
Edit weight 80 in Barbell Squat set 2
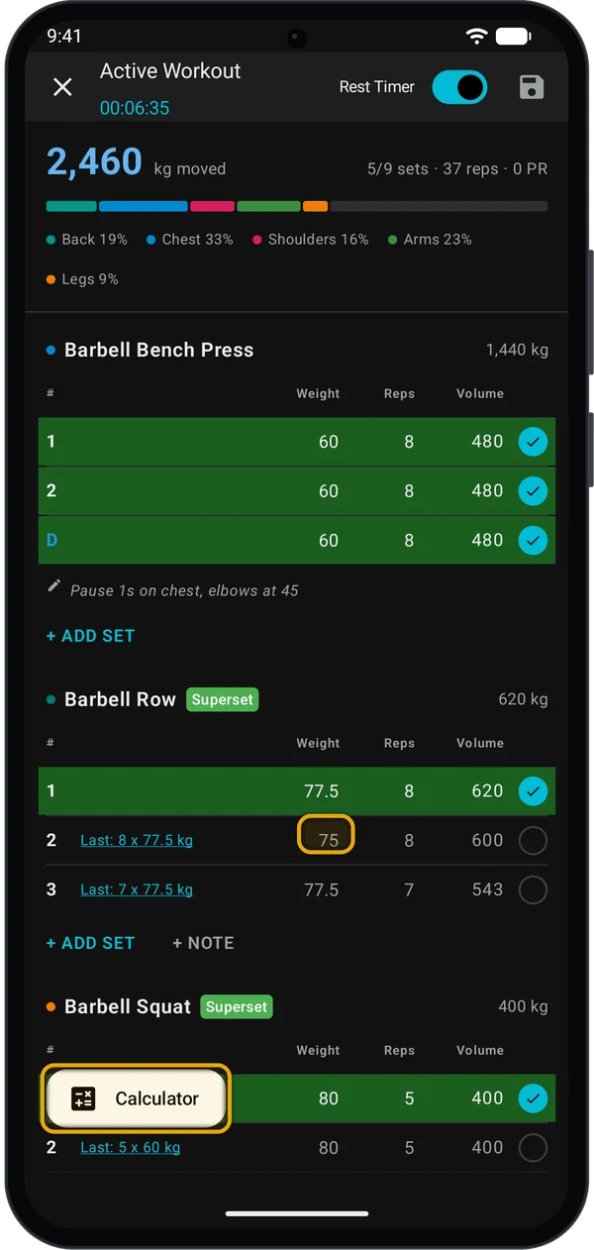click(x=329, y=1148)
